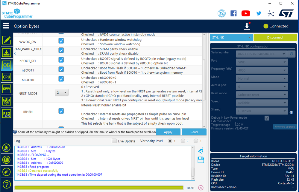Select verbosity level 2
This screenshot has height=192, width=299.
point(183,141)
